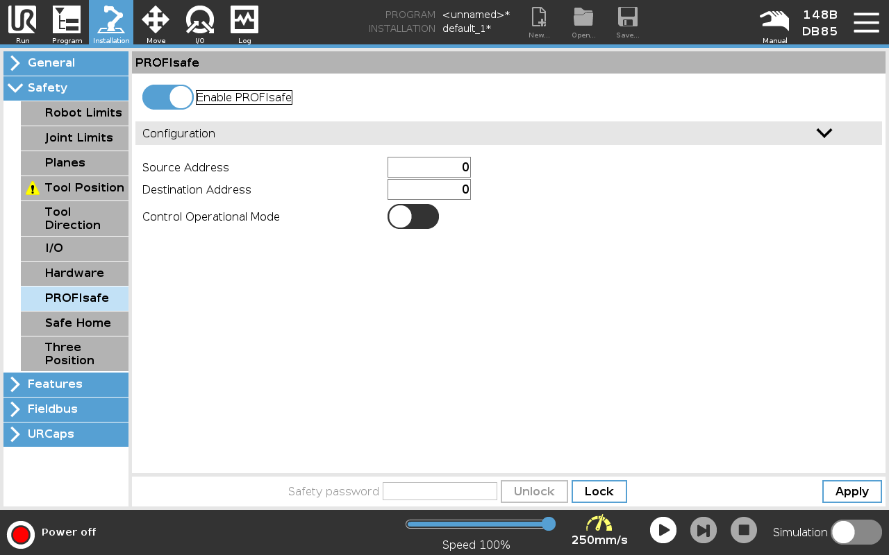
Task: Click the Source Address field
Action: (x=429, y=167)
